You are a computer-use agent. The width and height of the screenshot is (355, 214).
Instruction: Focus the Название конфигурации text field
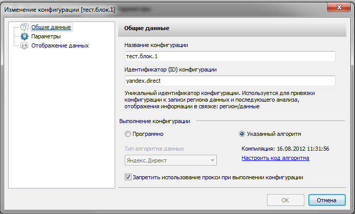click(x=230, y=56)
